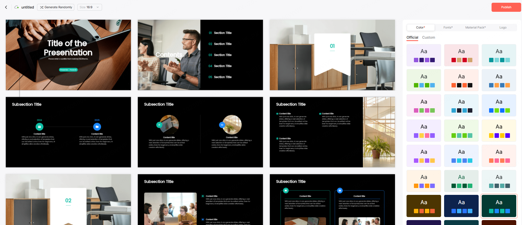Click '01 Section Title' in Contents slide
522x225 pixels.
220,33
